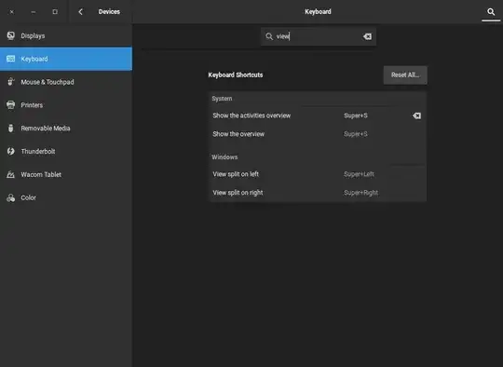Click magnifier icon inside search box
The image size is (503, 367).
point(269,36)
